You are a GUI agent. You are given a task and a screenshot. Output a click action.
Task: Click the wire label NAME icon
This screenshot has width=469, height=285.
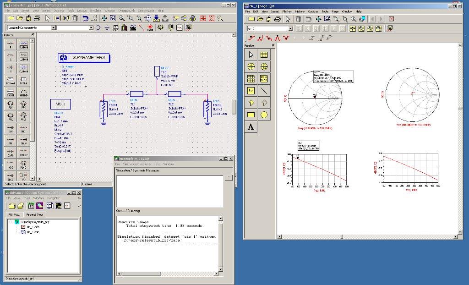150,27
